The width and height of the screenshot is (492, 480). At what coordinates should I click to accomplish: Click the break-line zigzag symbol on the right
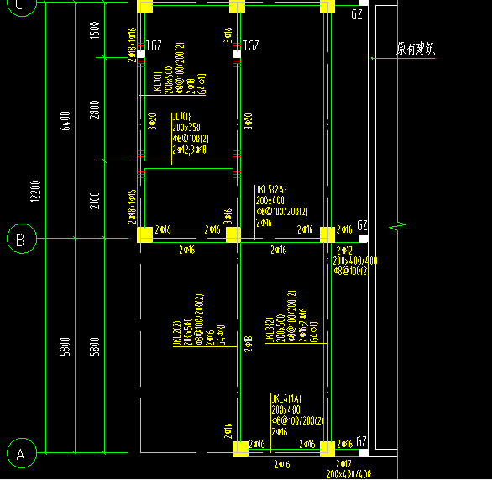pos(397,225)
